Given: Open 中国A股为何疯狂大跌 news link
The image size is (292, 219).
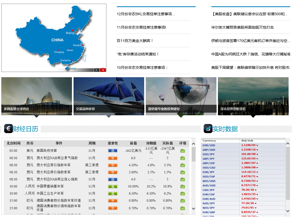Looking at the screenshot, I should pyautogui.click(x=251, y=54).
